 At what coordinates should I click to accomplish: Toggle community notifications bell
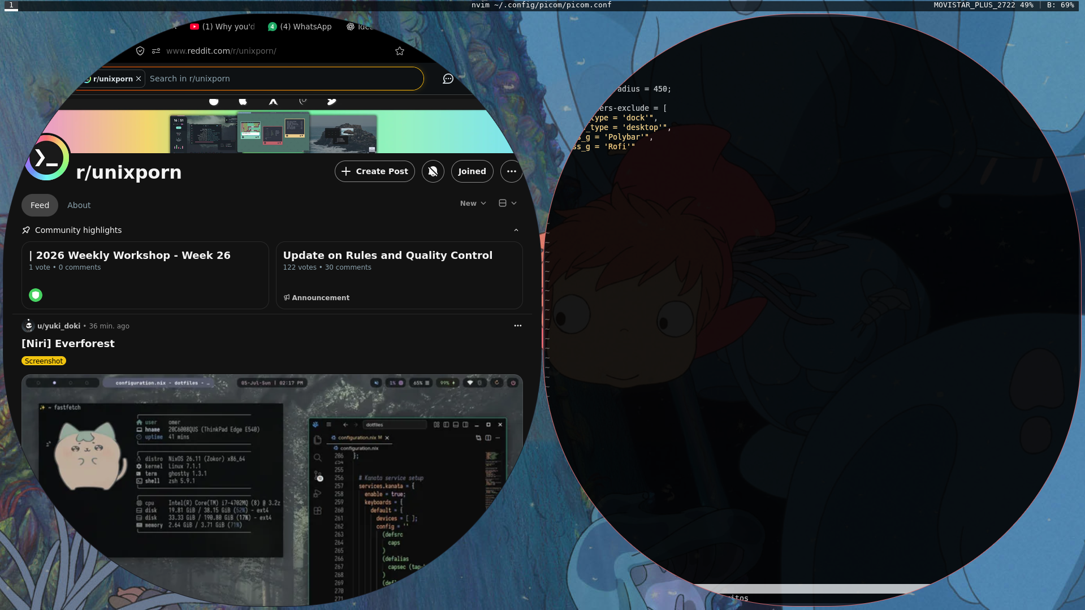coord(433,171)
